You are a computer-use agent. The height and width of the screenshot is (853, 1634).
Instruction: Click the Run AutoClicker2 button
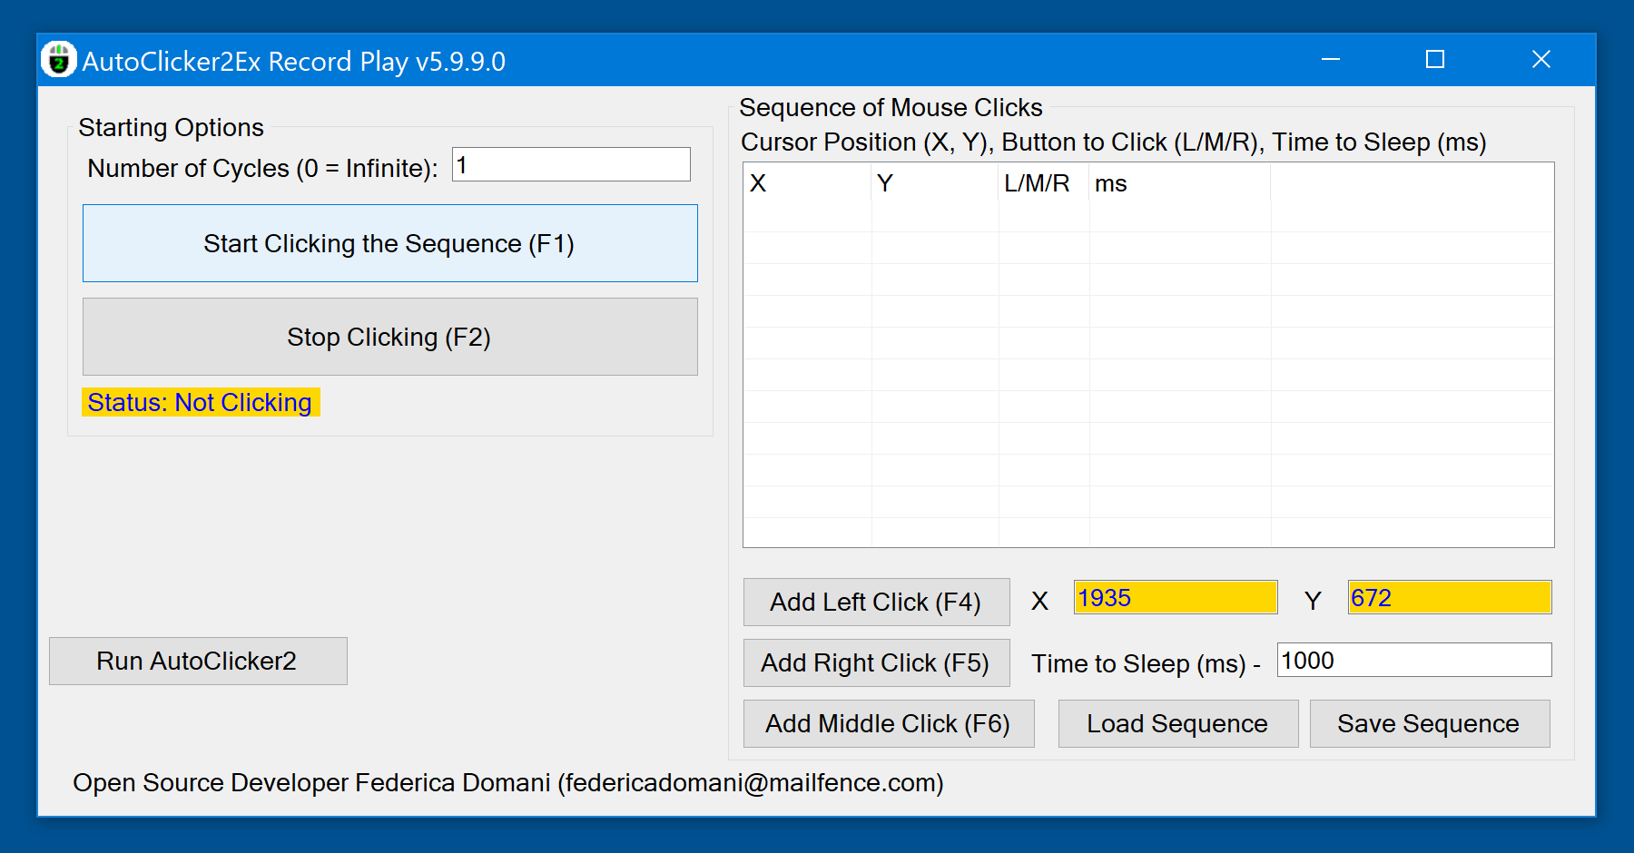(x=198, y=661)
